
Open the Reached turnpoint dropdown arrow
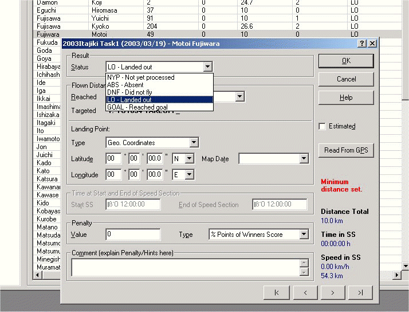tap(239, 96)
